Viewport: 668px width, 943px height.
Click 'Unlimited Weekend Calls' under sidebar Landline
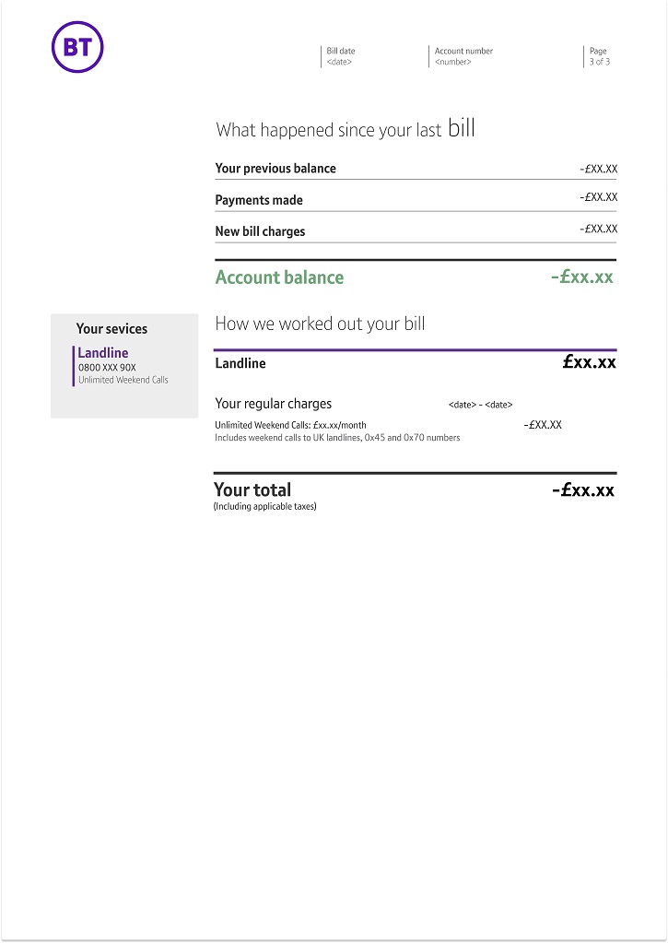(123, 380)
